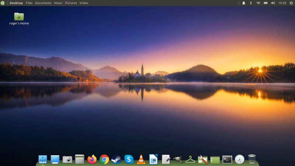Open Skype from the dock
This screenshot has width=295, height=166.
coord(129,159)
